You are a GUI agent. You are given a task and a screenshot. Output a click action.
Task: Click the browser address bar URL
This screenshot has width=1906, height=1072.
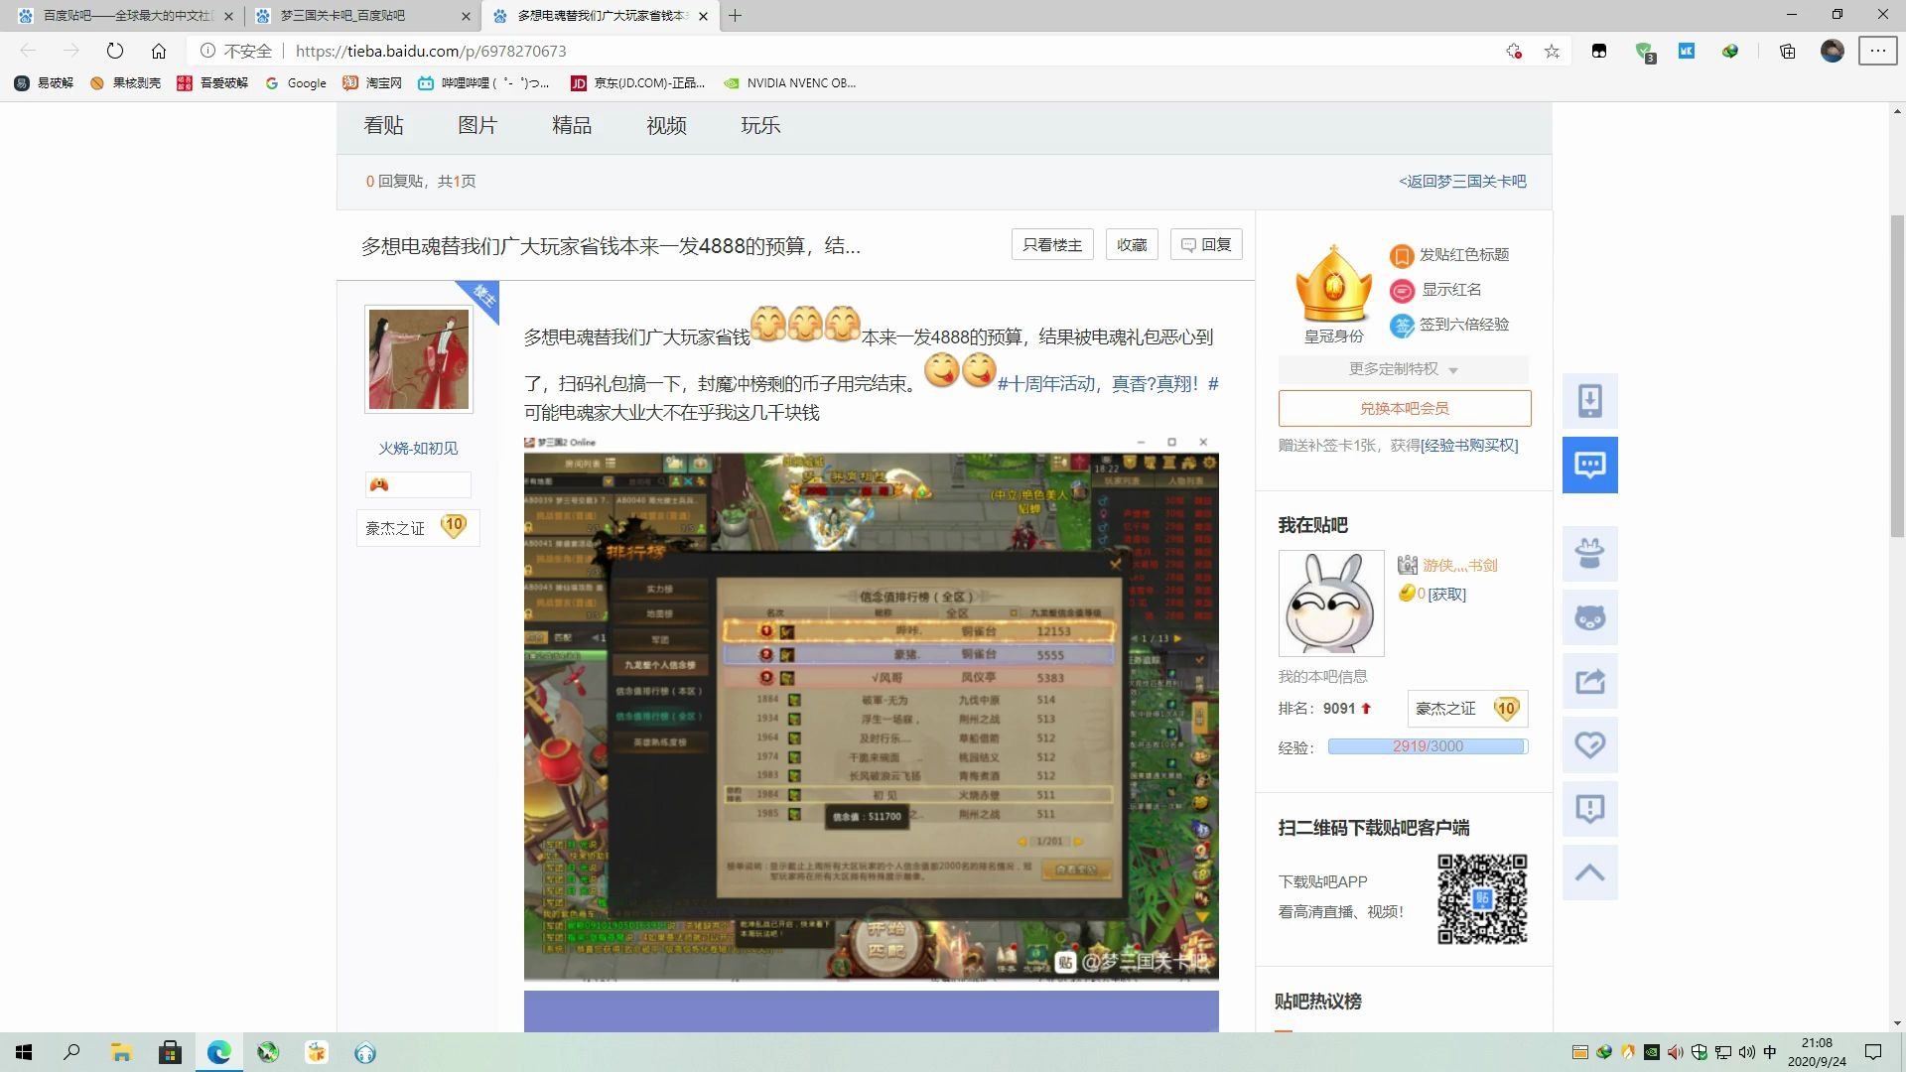point(431,51)
